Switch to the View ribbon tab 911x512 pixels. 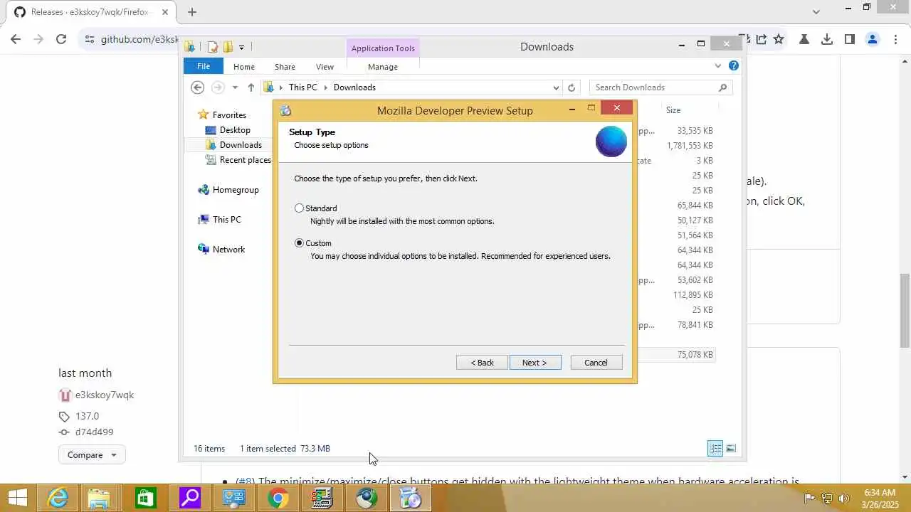(x=325, y=67)
